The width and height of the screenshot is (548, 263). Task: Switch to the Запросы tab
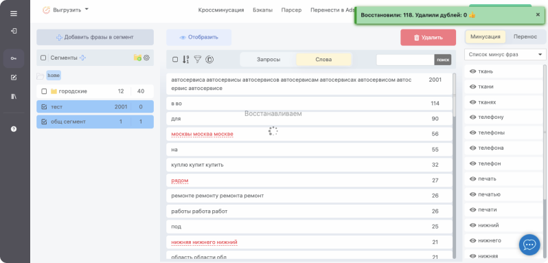tap(269, 59)
